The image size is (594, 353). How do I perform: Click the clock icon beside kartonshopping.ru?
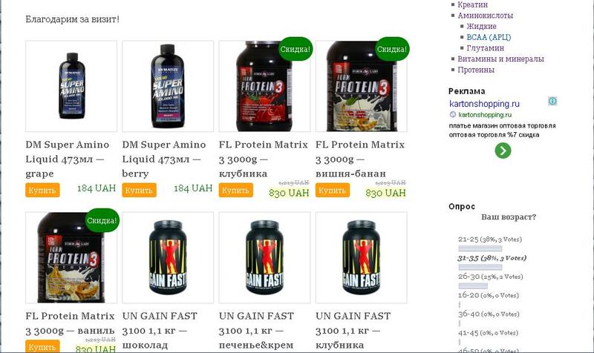453,114
